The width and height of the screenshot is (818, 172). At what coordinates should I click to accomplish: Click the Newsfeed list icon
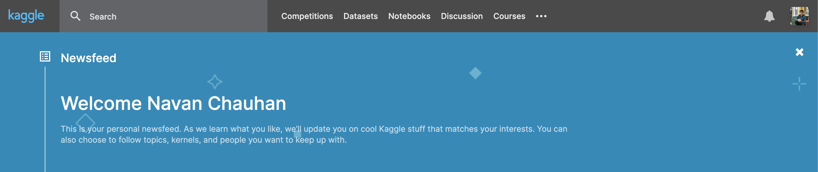[x=45, y=57]
